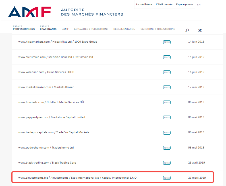Click FOREX tag on wisebanc.com row
This screenshot has width=226, height=186.
coord(167,72)
